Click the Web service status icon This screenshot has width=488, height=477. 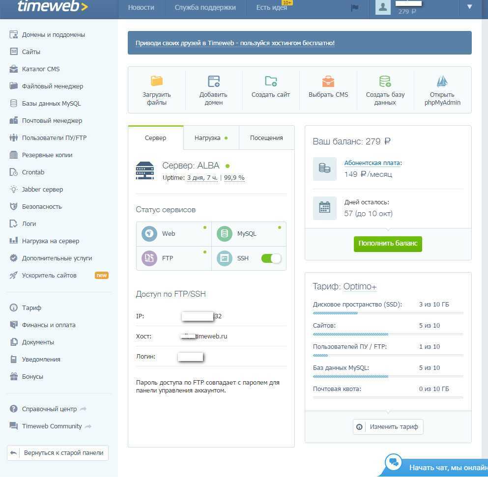149,233
